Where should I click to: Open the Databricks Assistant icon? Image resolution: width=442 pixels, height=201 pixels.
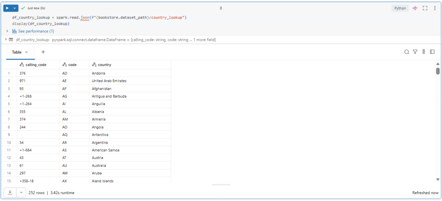pos(415,8)
